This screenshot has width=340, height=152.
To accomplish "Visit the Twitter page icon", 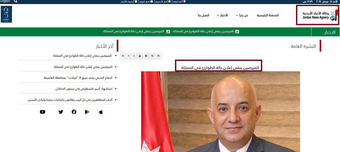I will 61,112.
